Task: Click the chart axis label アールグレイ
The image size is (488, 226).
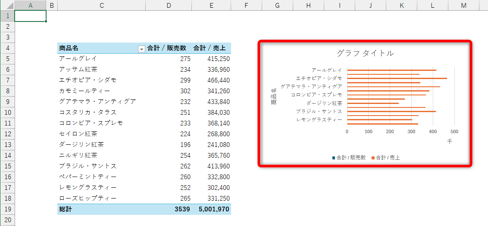Action: pos(326,70)
